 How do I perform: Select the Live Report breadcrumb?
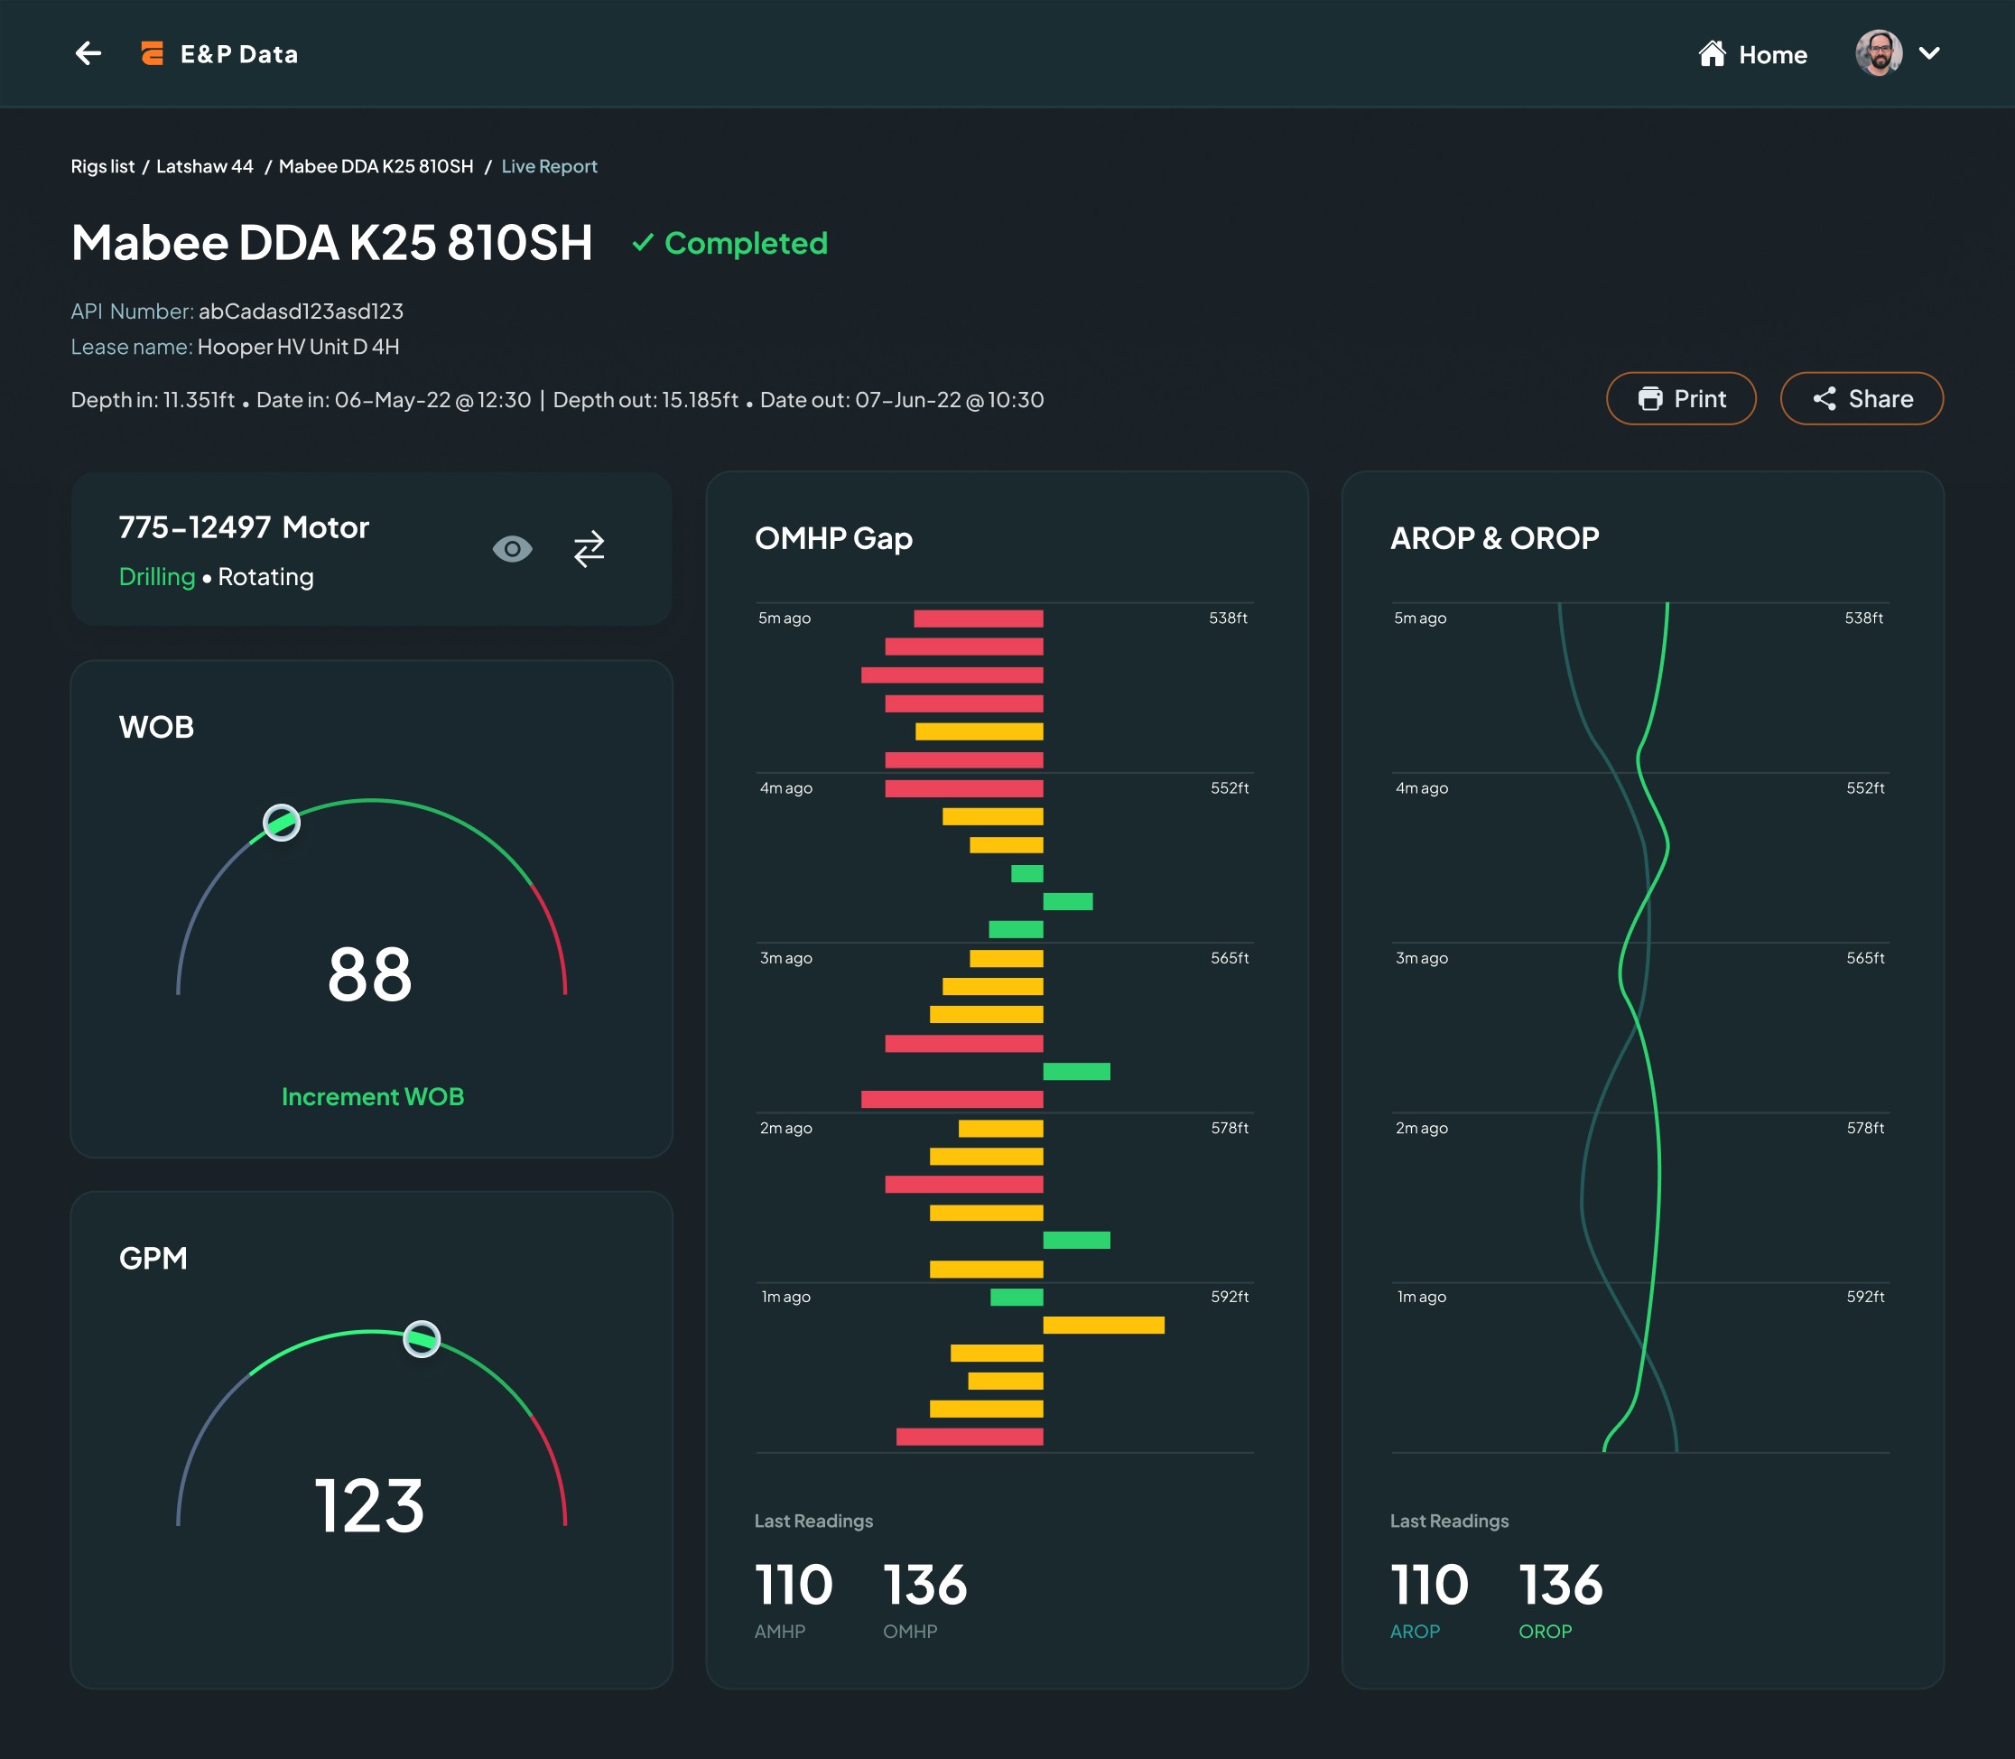click(549, 166)
